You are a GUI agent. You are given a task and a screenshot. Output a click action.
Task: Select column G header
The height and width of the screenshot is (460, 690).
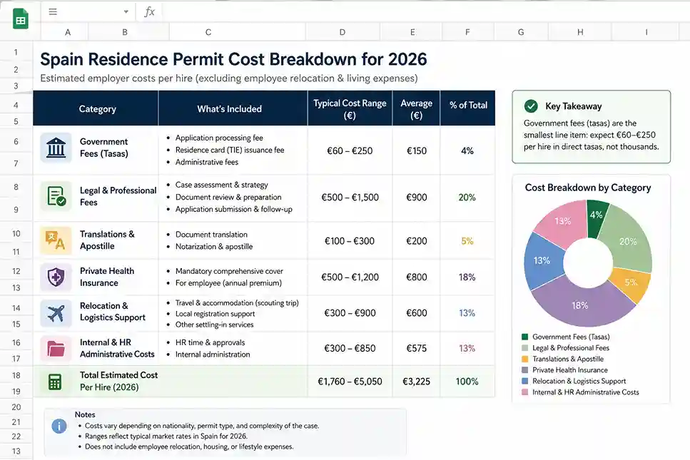(521, 32)
